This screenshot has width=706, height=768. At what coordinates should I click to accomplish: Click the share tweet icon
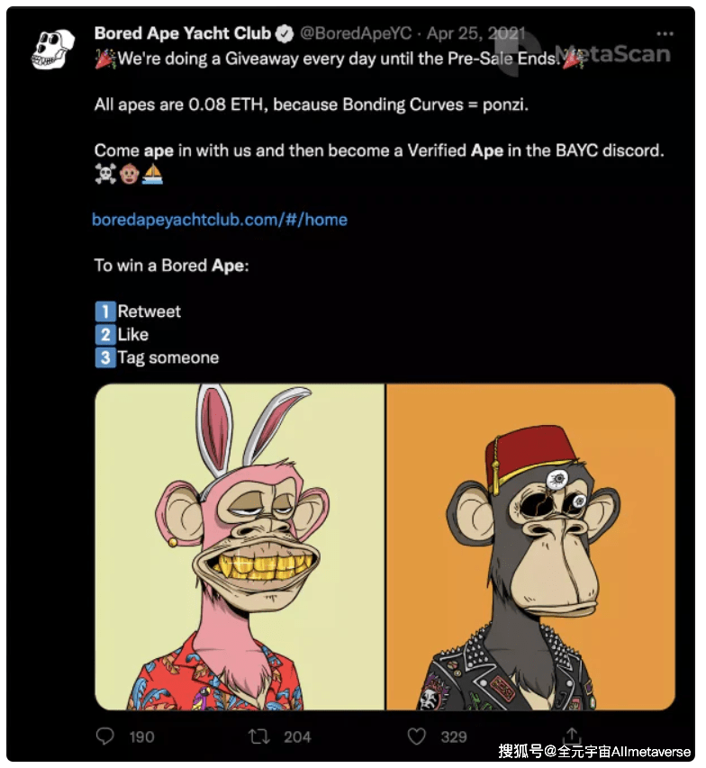click(x=573, y=736)
